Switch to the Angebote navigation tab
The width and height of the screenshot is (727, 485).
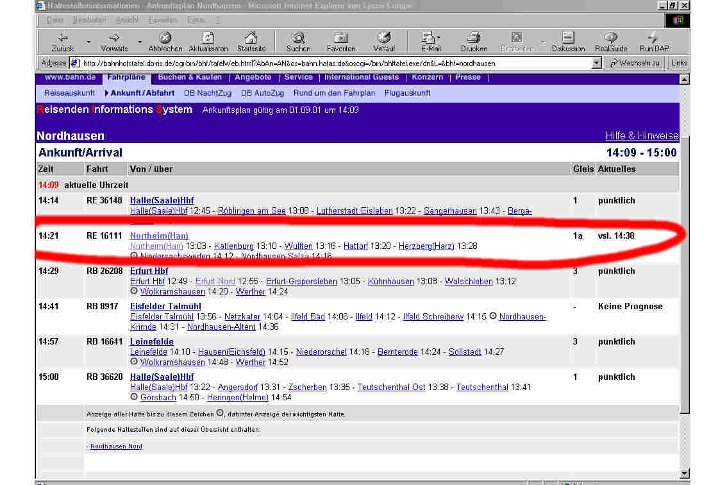tap(253, 77)
